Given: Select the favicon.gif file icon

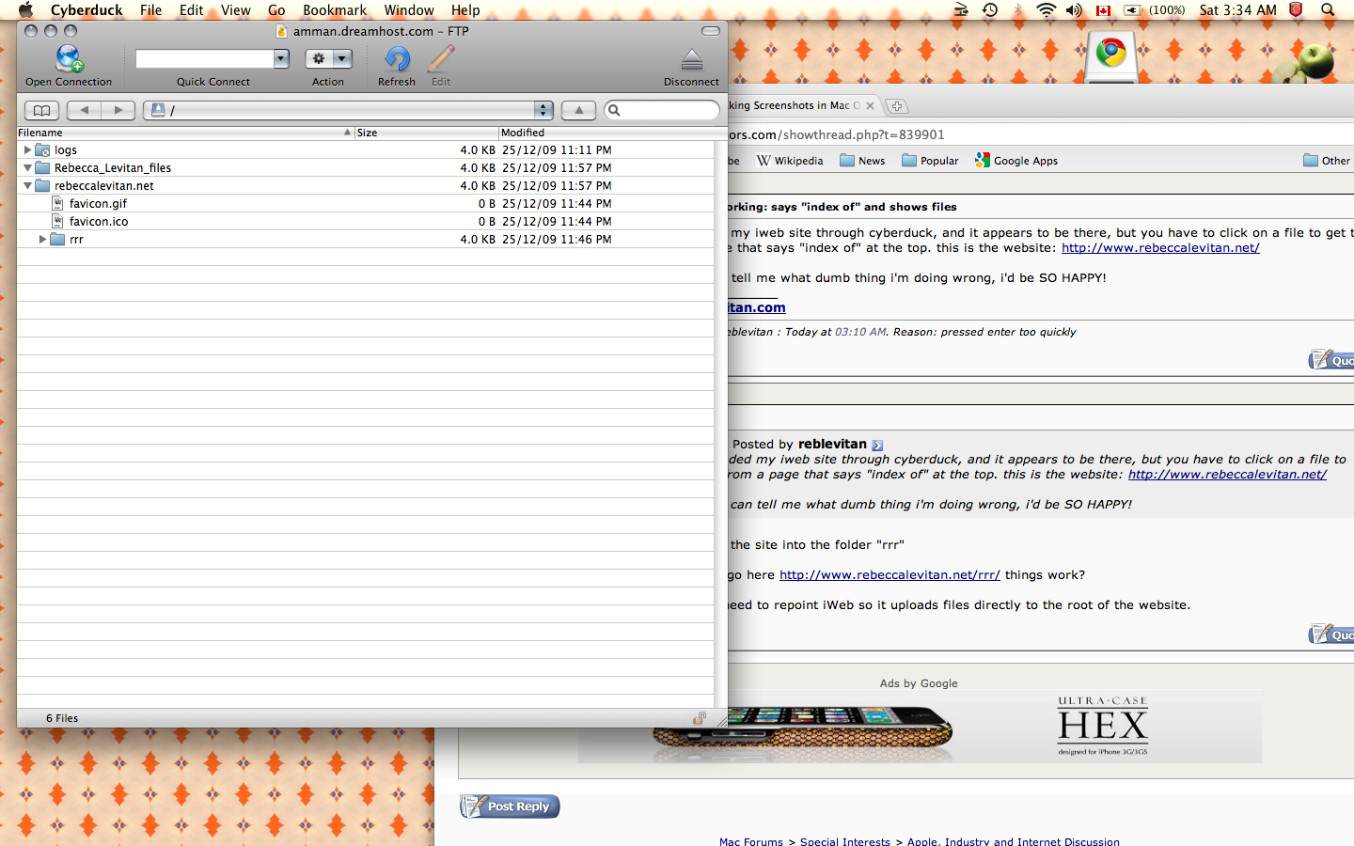Looking at the screenshot, I should [x=57, y=204].
